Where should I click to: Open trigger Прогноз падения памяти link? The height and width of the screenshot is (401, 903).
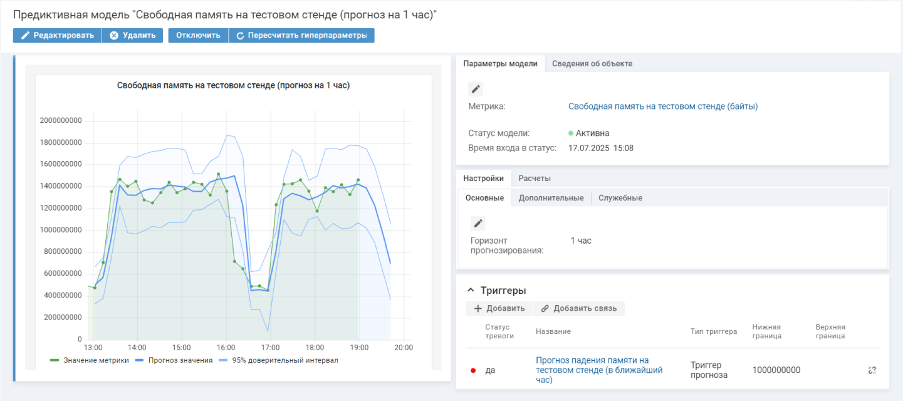pyautogui.click(x=599, y=370)
